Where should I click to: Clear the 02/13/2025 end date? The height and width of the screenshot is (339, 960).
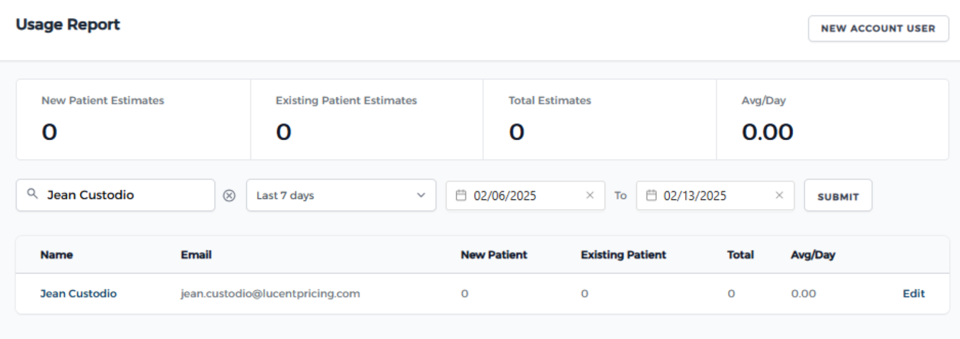pyautogui.click(x=779, y=196)
